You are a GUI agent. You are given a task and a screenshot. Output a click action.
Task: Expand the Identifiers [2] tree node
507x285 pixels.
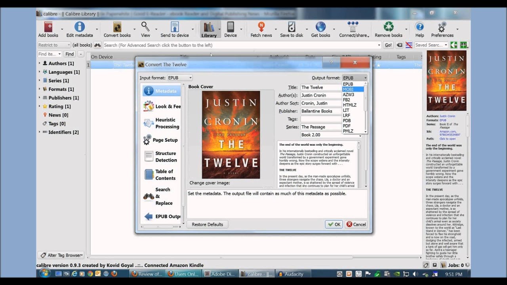[39, 132]
